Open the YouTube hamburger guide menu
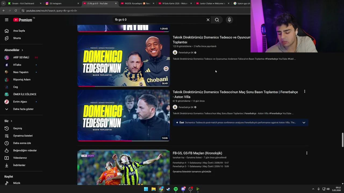Screen dimensions: 344x193 (x=7, y=20)
